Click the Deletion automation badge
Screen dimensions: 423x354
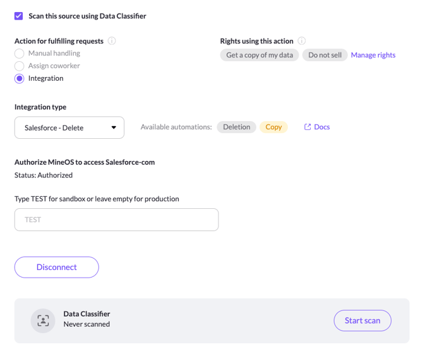click(x=236, y=127)
